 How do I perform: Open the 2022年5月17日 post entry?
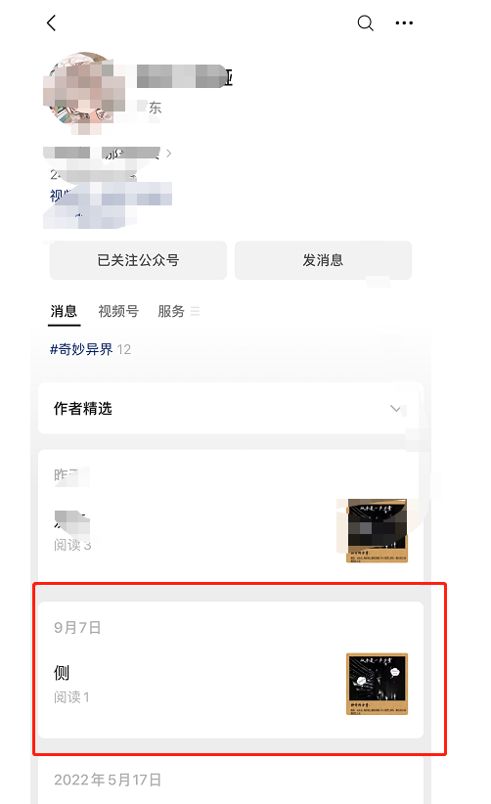click(x=108, y=780)
